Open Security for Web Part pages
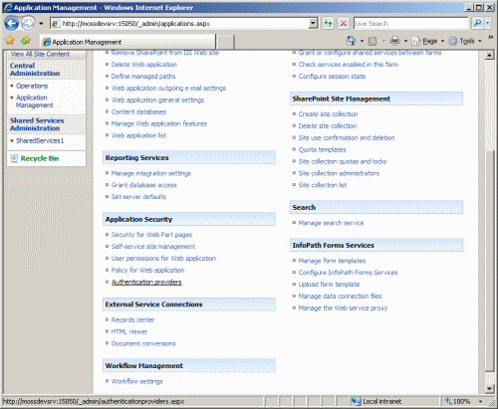The image size is (498, 409). (151, 235)
